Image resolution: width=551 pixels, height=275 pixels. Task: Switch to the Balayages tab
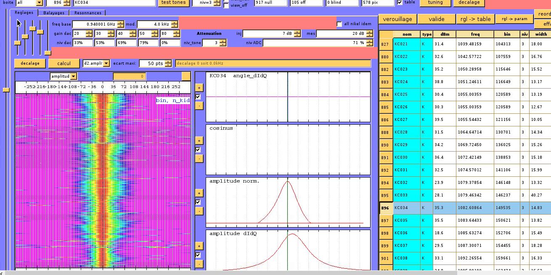coord(54,13)
